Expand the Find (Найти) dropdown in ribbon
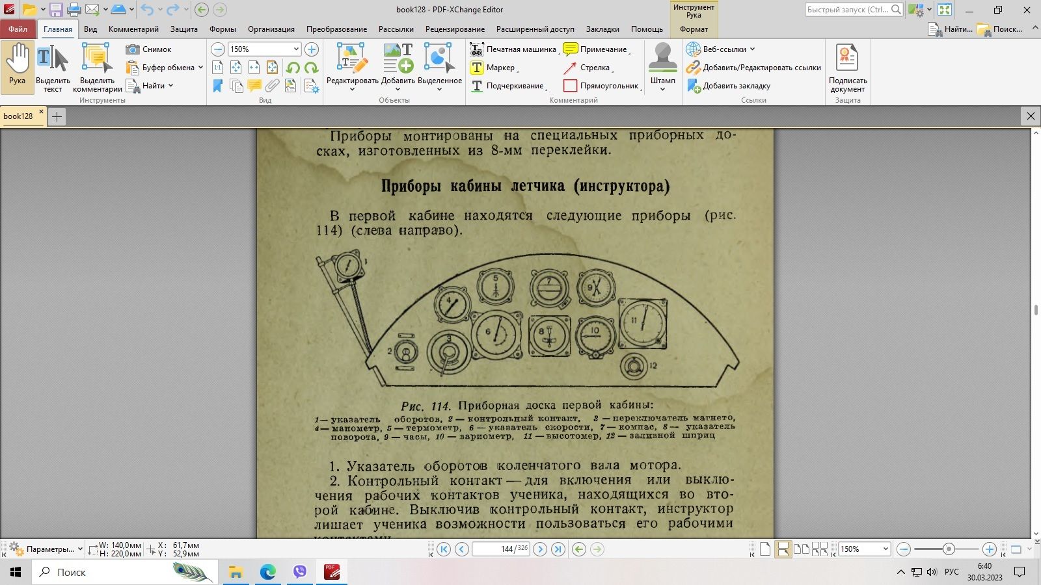The width and height of the screenshot is (1041, 585). [170, 86]
